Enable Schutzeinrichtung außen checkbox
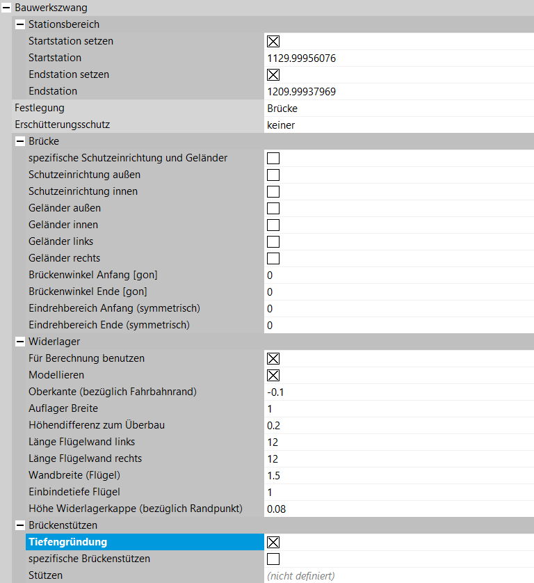 coord(273,175)
